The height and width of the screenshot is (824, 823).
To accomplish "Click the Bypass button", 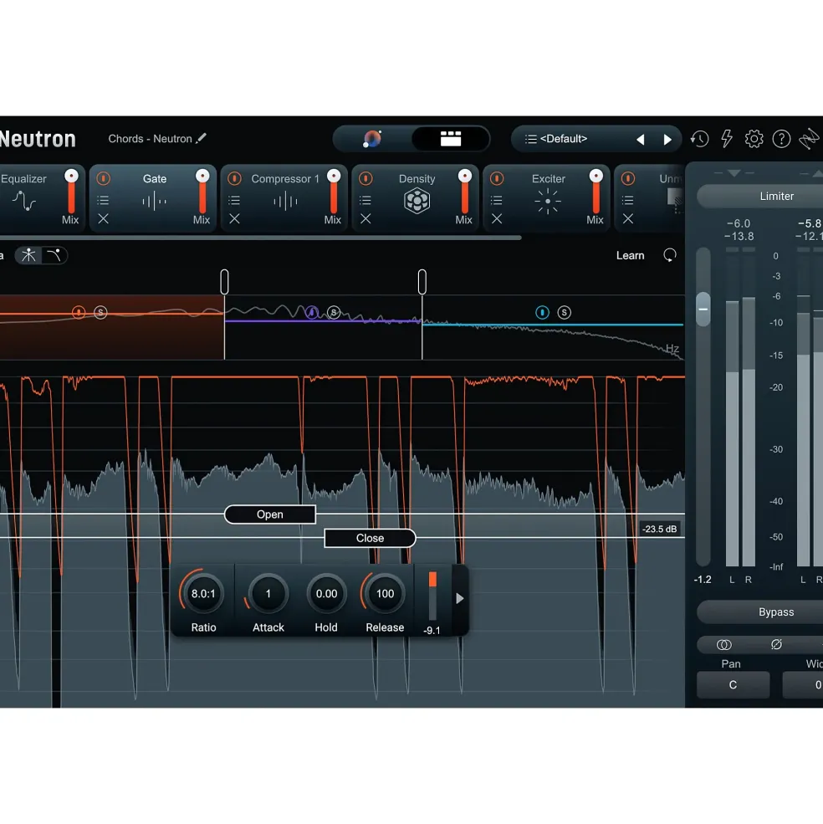I will (760, 612).
